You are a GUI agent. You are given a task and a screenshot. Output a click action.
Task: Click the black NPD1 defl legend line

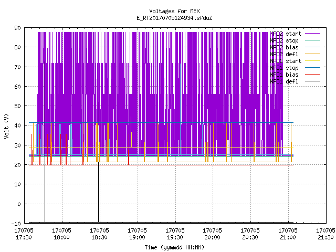tap(312, 81)
